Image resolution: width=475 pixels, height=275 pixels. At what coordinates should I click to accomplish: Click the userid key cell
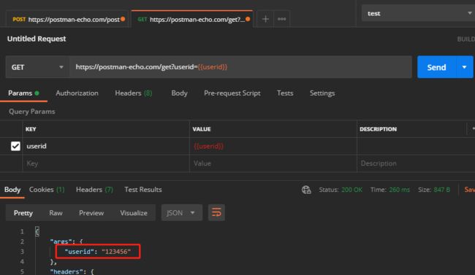pyautogui.click(x=106, y=146)
